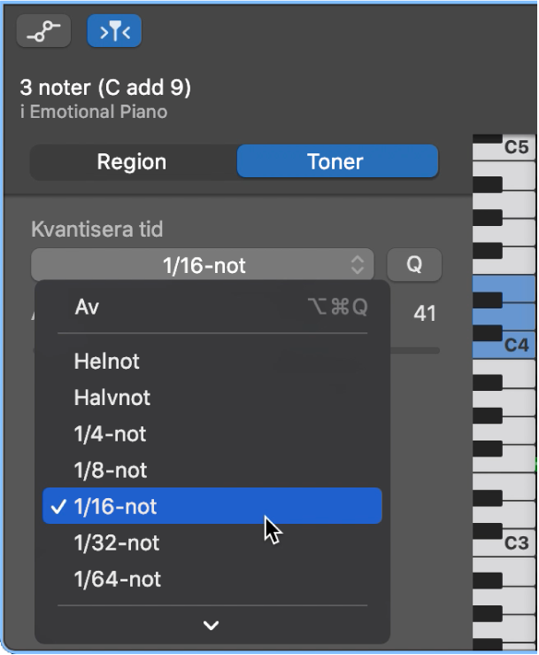Click the checked 1/16-not item

[115, 507]
